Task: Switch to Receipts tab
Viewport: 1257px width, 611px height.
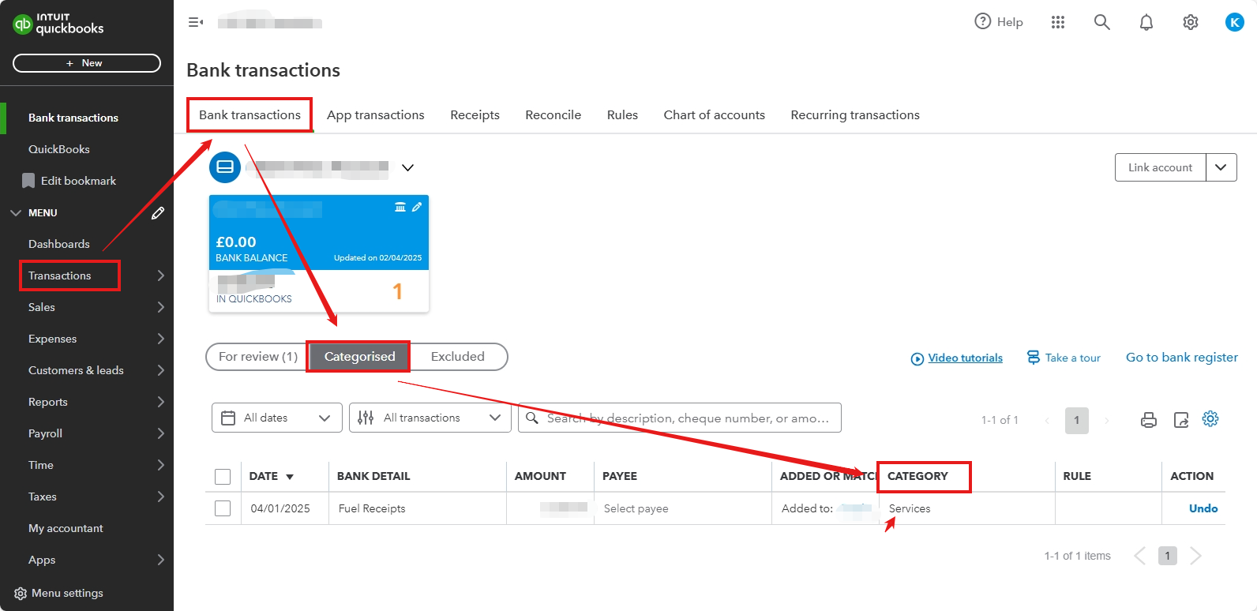Action: pyautogui.click(x=475, y=115)
